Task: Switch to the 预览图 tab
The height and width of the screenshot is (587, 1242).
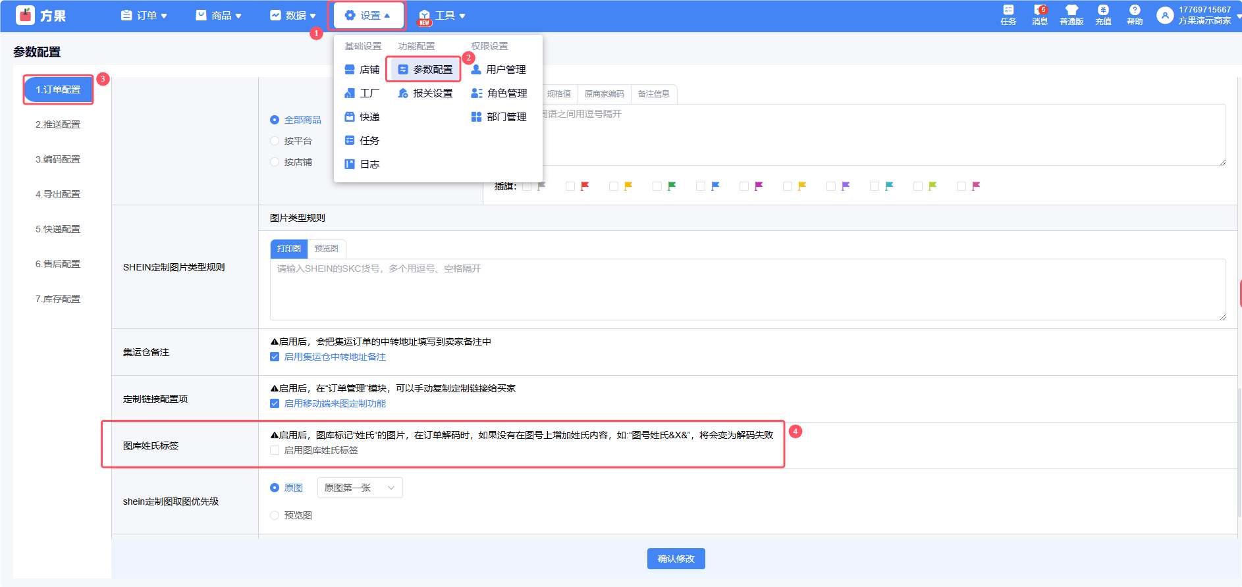Action: tap(326, 249)
